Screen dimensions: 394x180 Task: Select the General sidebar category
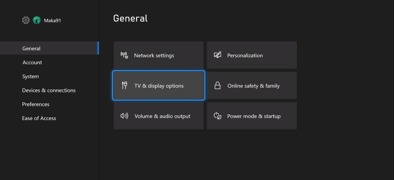point(31,48)
